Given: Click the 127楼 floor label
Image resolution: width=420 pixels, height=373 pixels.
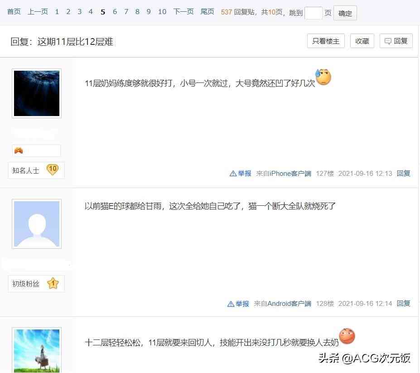Looking at the screenshot, I should [325, 174].
